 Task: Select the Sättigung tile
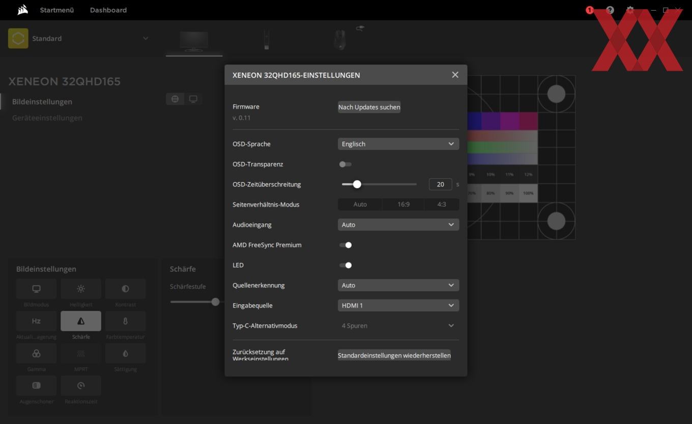[125, 353]
